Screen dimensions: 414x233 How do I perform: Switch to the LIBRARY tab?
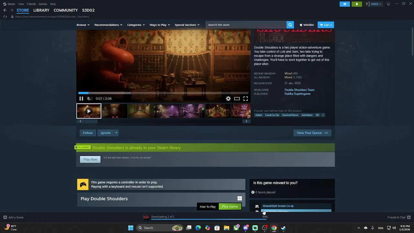pyautogui.click(x=41, y=10)
